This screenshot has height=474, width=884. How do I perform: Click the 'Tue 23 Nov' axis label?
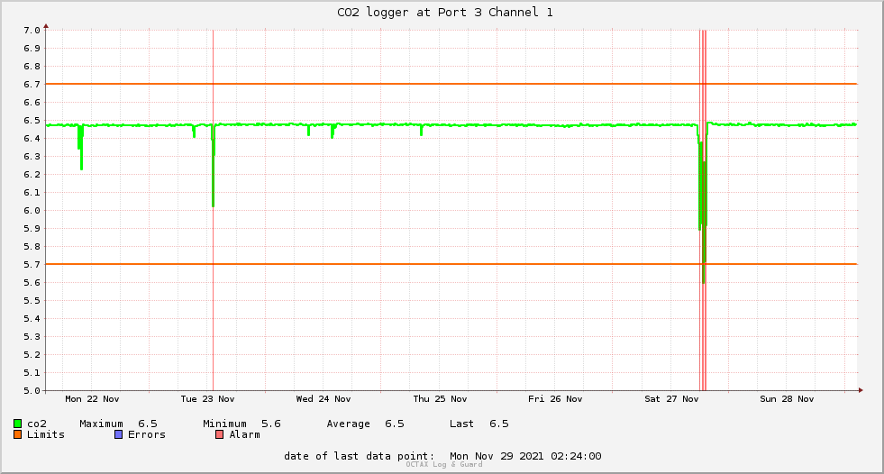(x=207, y=399)
